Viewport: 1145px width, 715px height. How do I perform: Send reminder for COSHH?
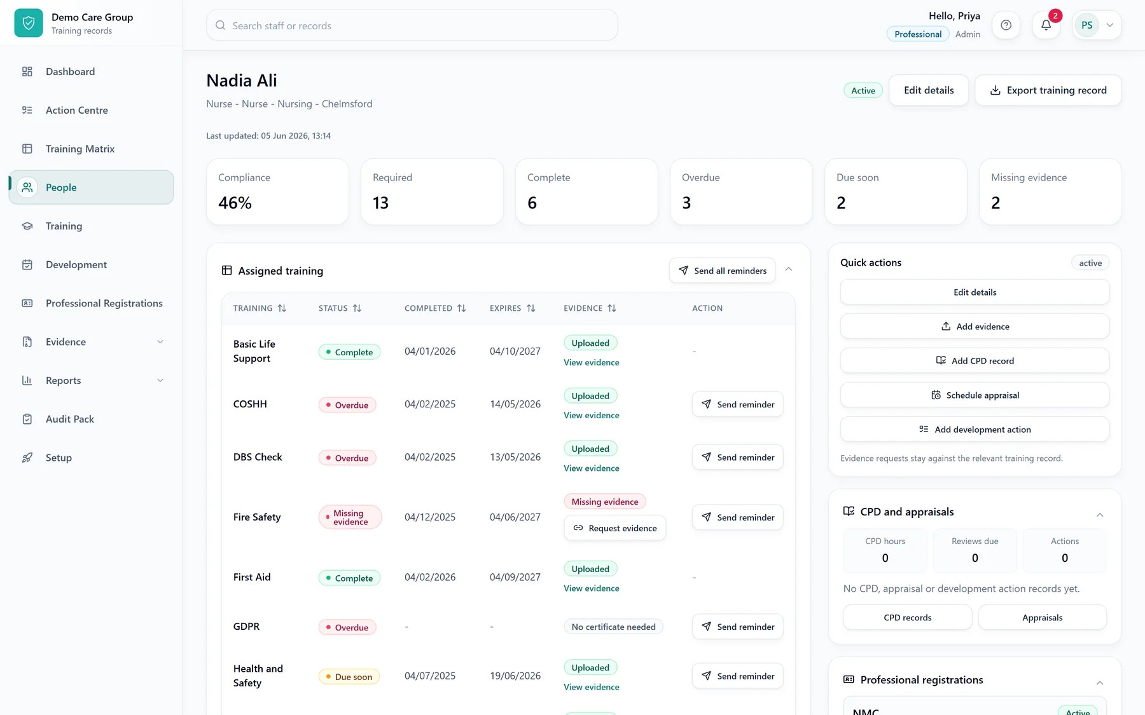coord(737,404)
